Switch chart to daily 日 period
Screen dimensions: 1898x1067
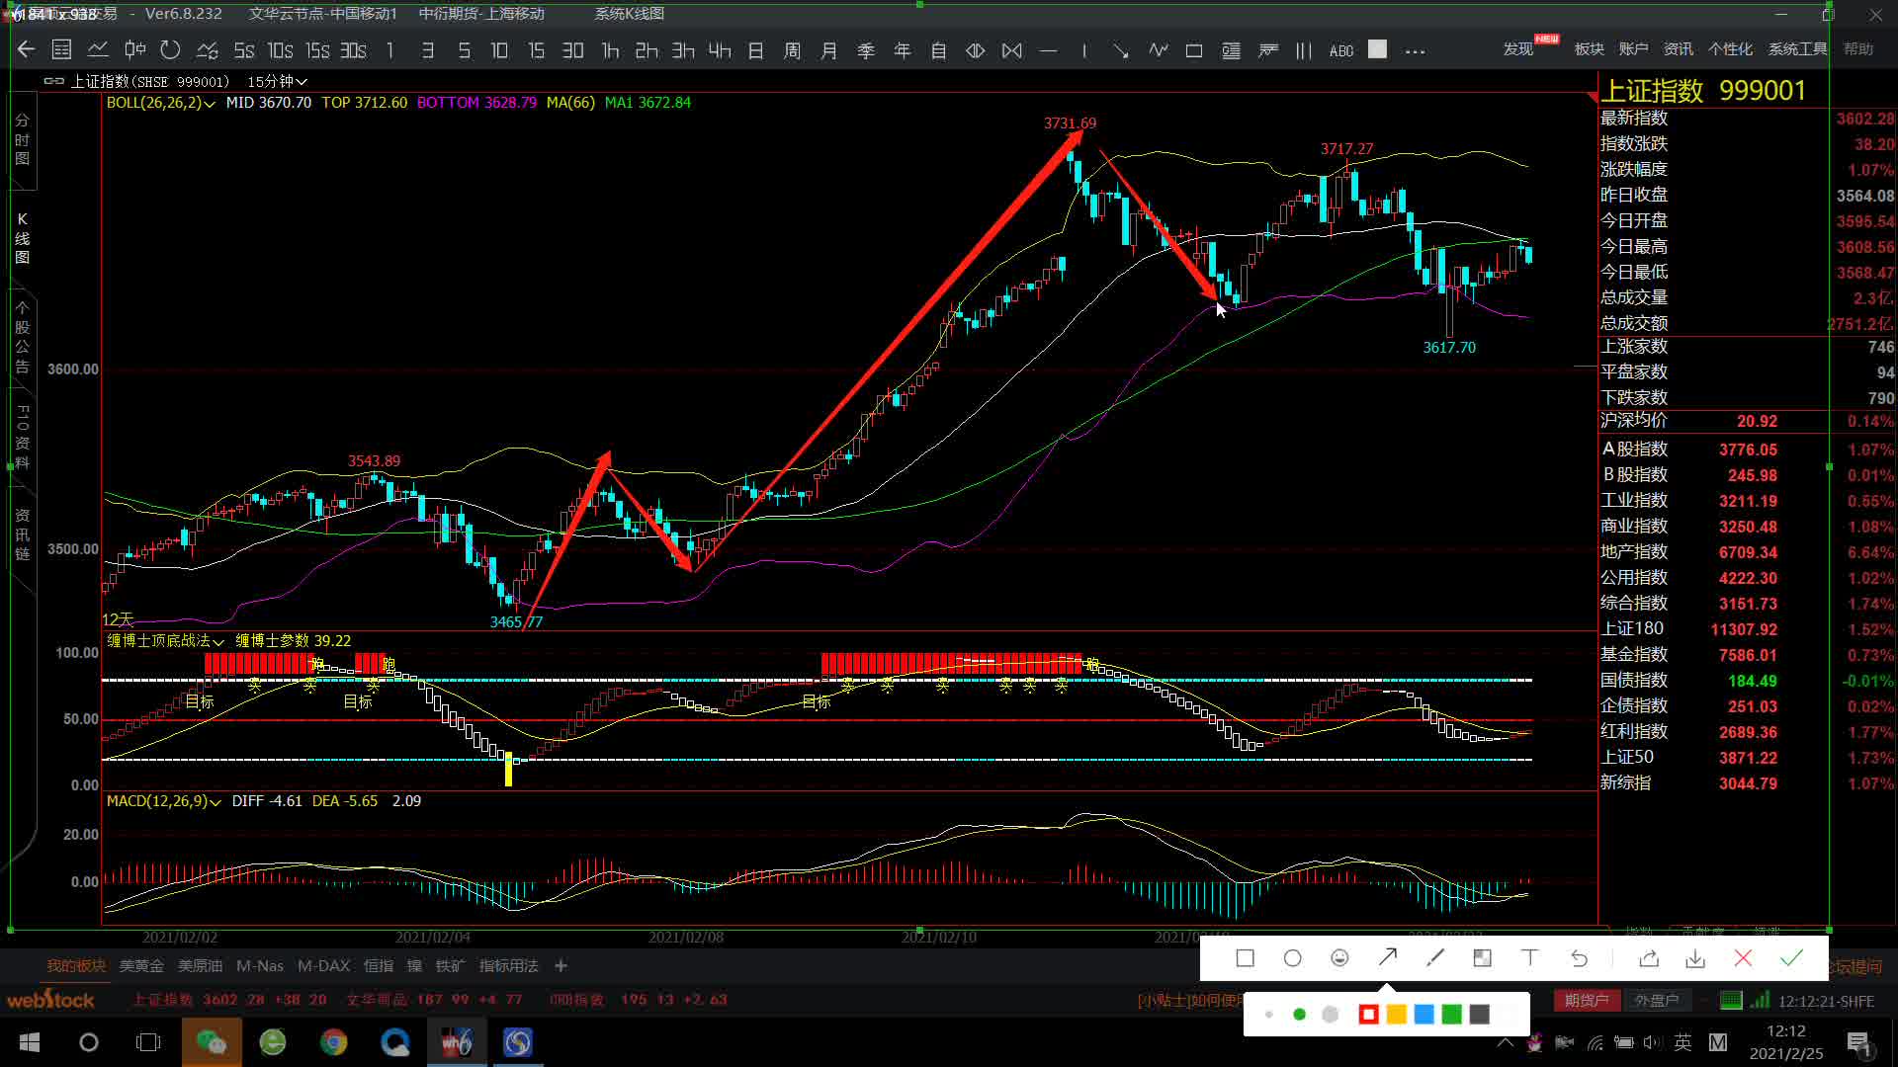pos(755,50)
